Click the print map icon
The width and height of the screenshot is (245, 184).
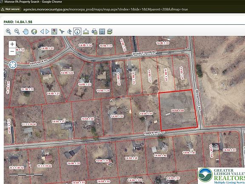pos(94,32)
